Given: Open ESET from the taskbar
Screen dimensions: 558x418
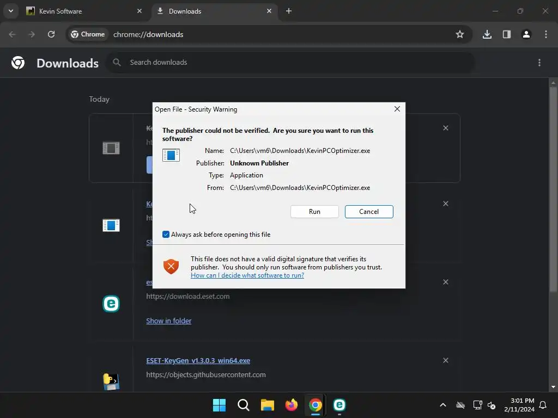Looking at the screenshot, I should [x=339, y=405].
